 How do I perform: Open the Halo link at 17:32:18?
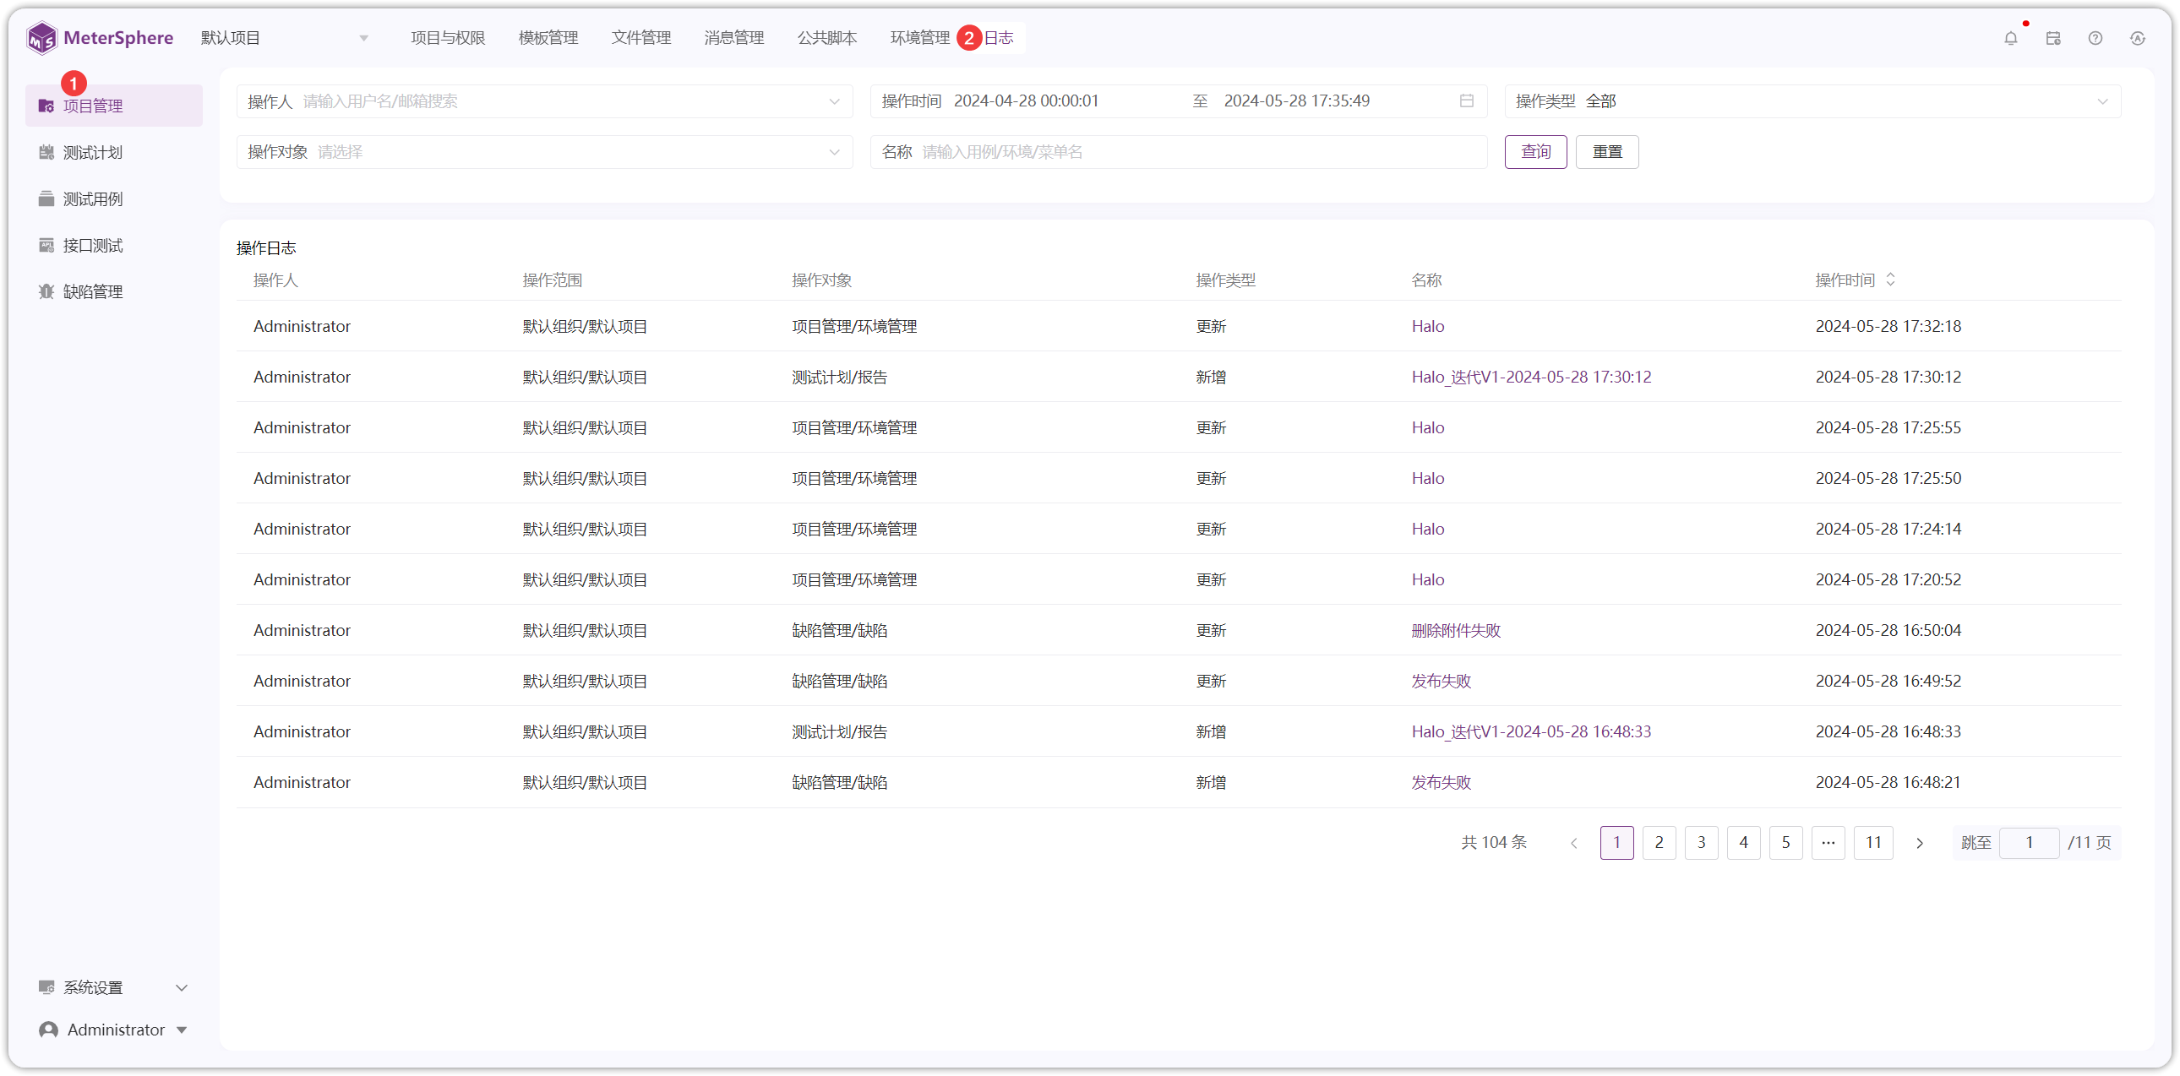point(1428,327)
